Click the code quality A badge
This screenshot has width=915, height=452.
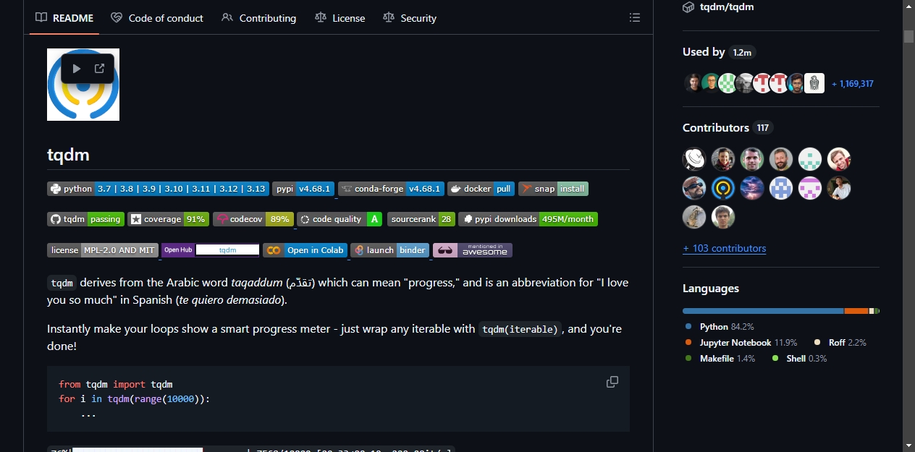[x=340, y=219]
